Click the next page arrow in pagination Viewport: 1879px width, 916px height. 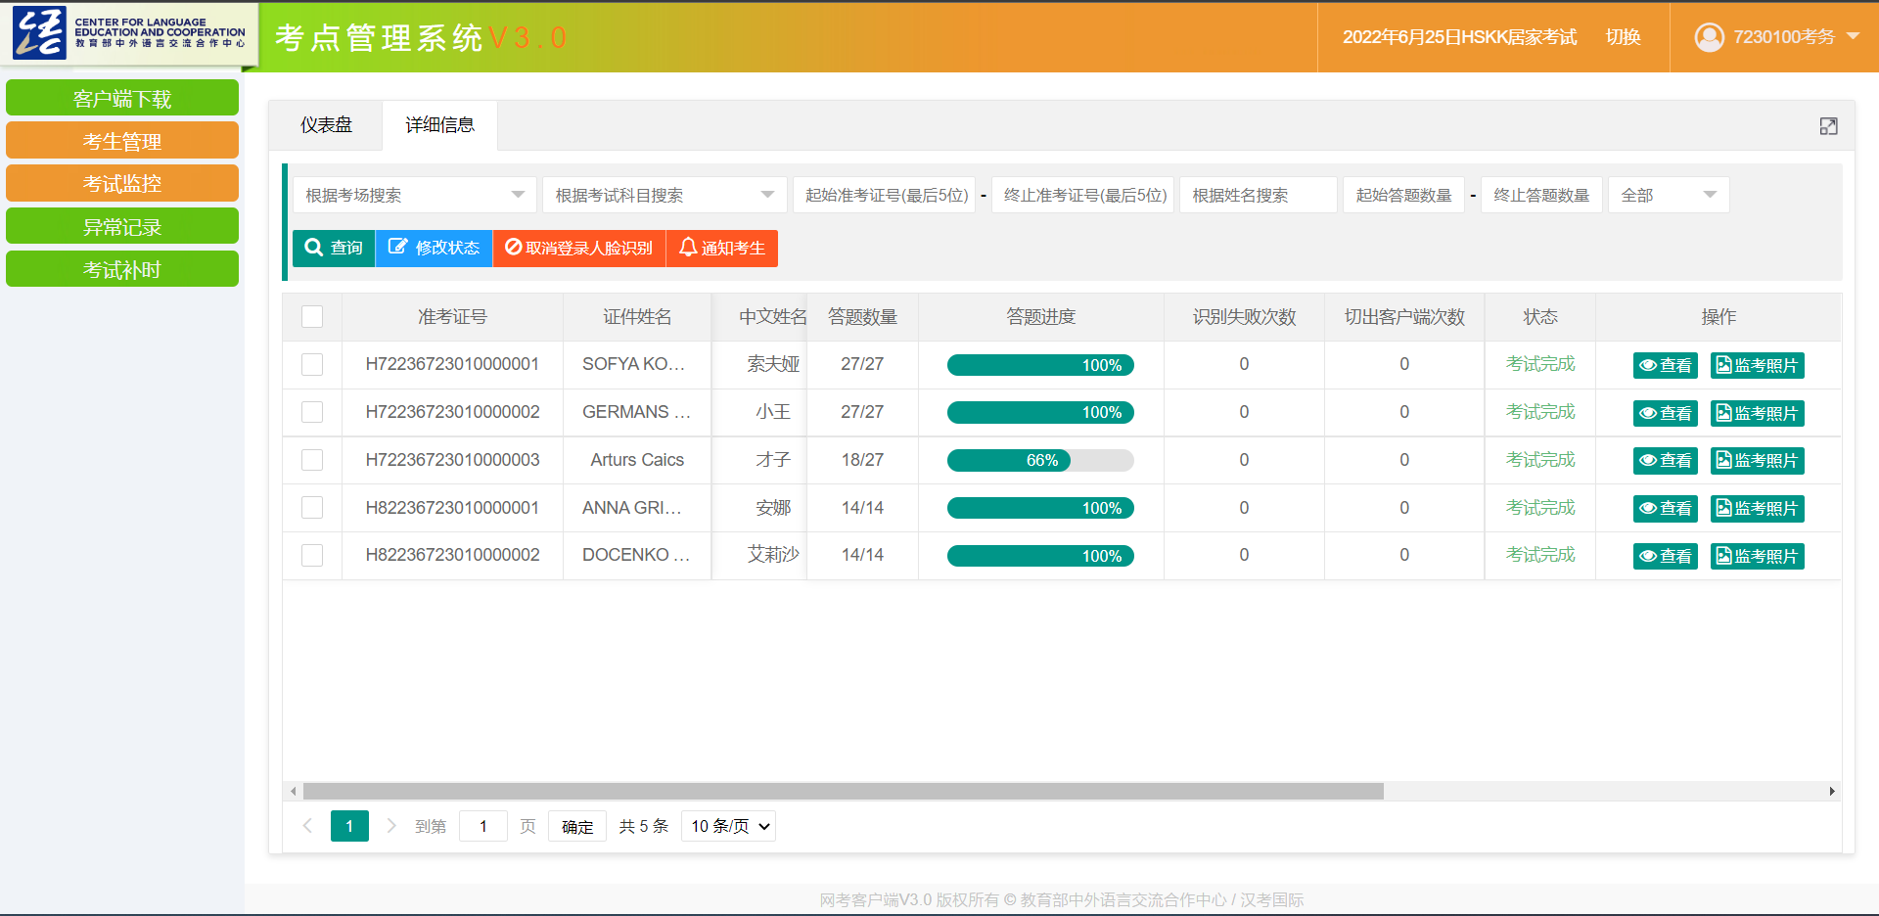click(391, 826)
